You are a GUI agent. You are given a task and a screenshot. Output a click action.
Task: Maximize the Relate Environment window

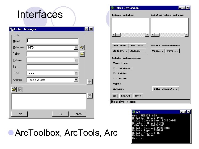[x=184, y=8]
